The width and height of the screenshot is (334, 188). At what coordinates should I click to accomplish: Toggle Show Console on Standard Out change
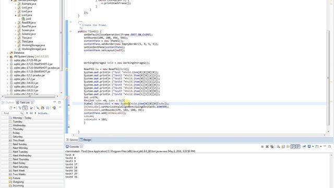click(293, 147)
